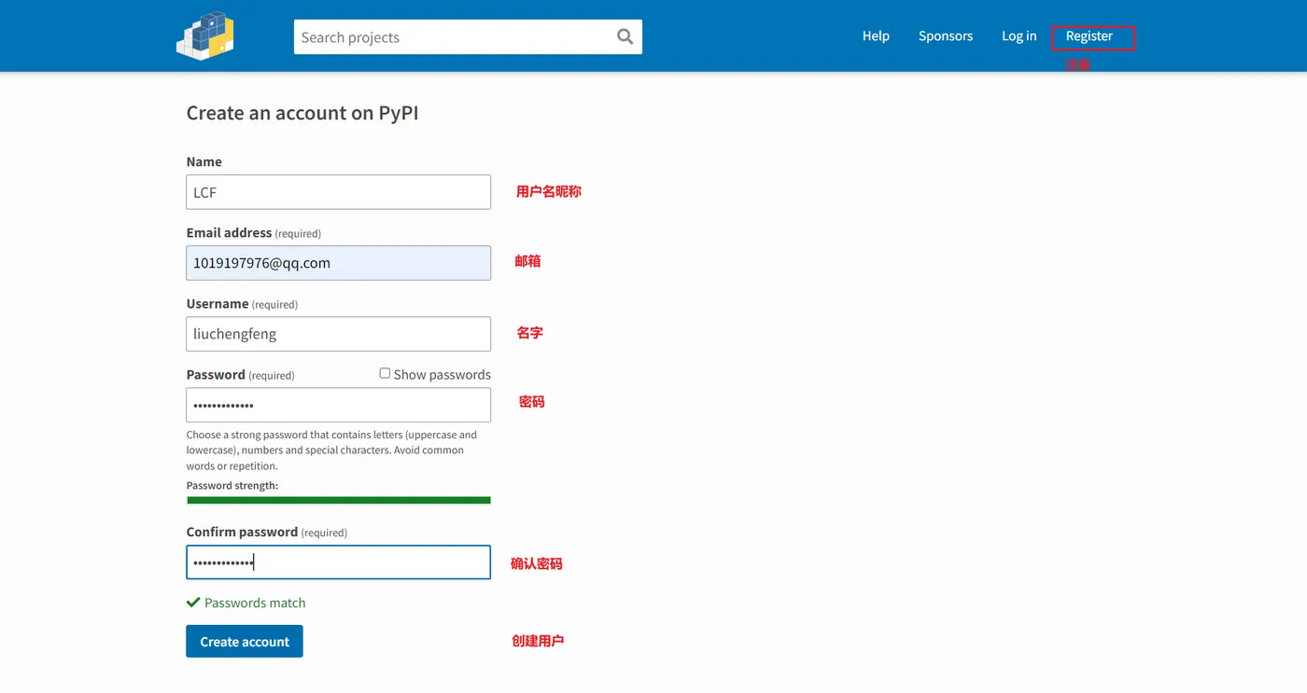Screen dimensions: 1307x693
Task: Click the Email address label
Action: [229, 232]
